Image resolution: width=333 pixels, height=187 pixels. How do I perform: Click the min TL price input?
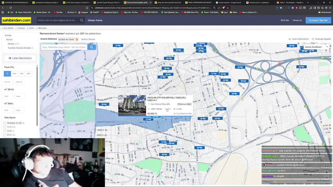click(x=8, y=82)
